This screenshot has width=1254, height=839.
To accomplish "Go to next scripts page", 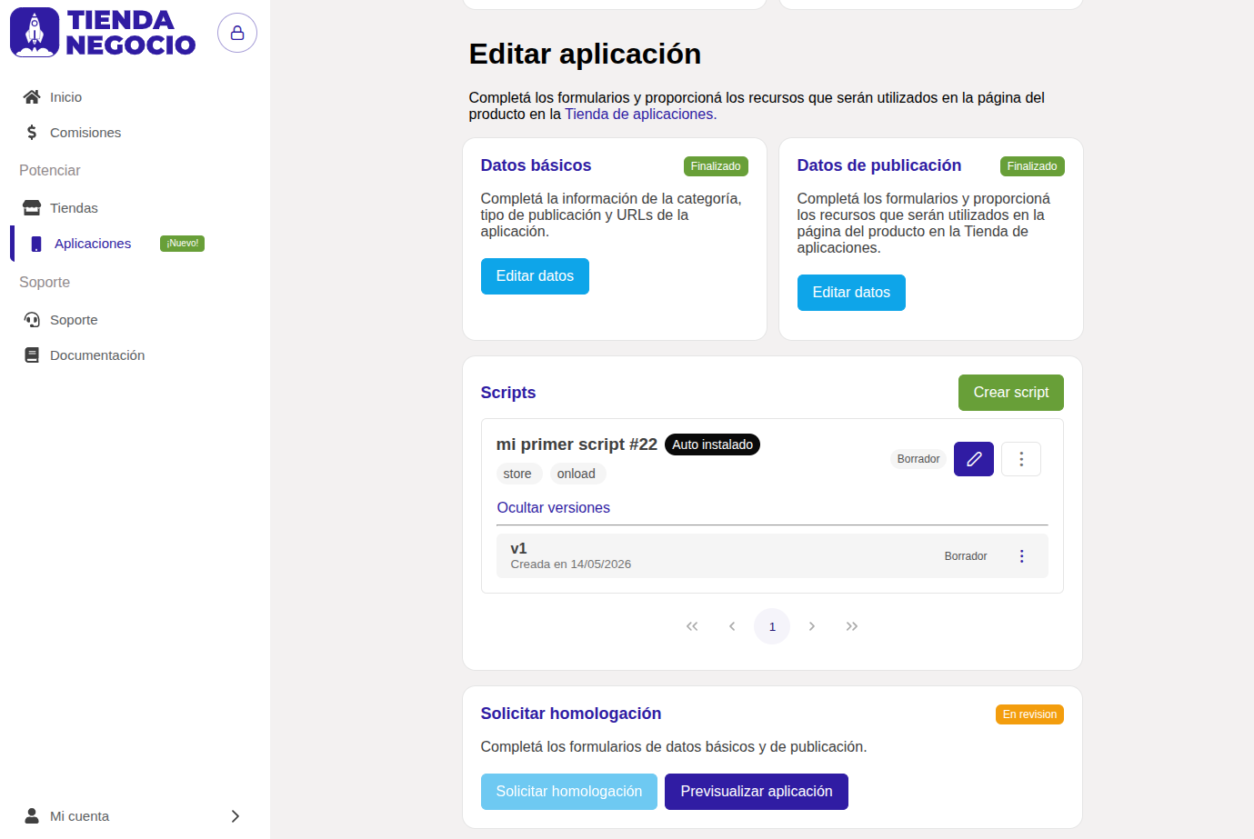I will click(812, 626).
